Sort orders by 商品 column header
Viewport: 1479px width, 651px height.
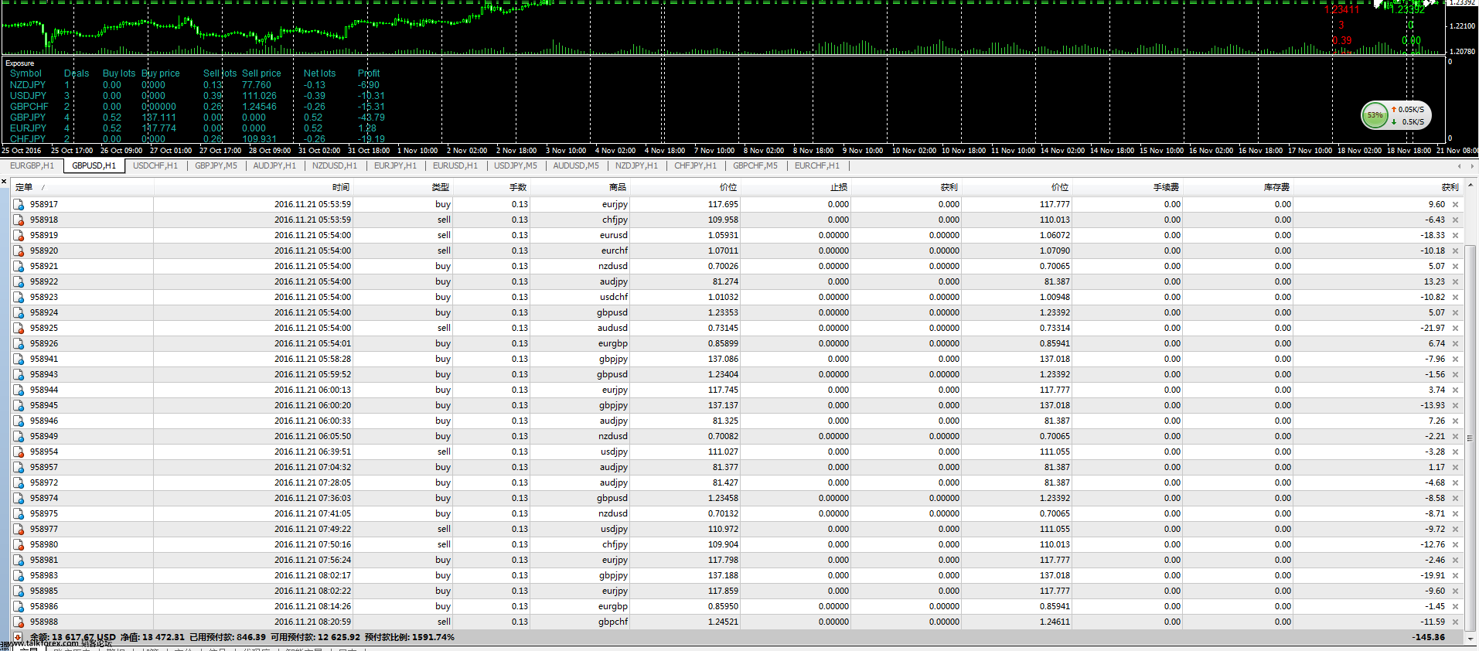[580, 187]
